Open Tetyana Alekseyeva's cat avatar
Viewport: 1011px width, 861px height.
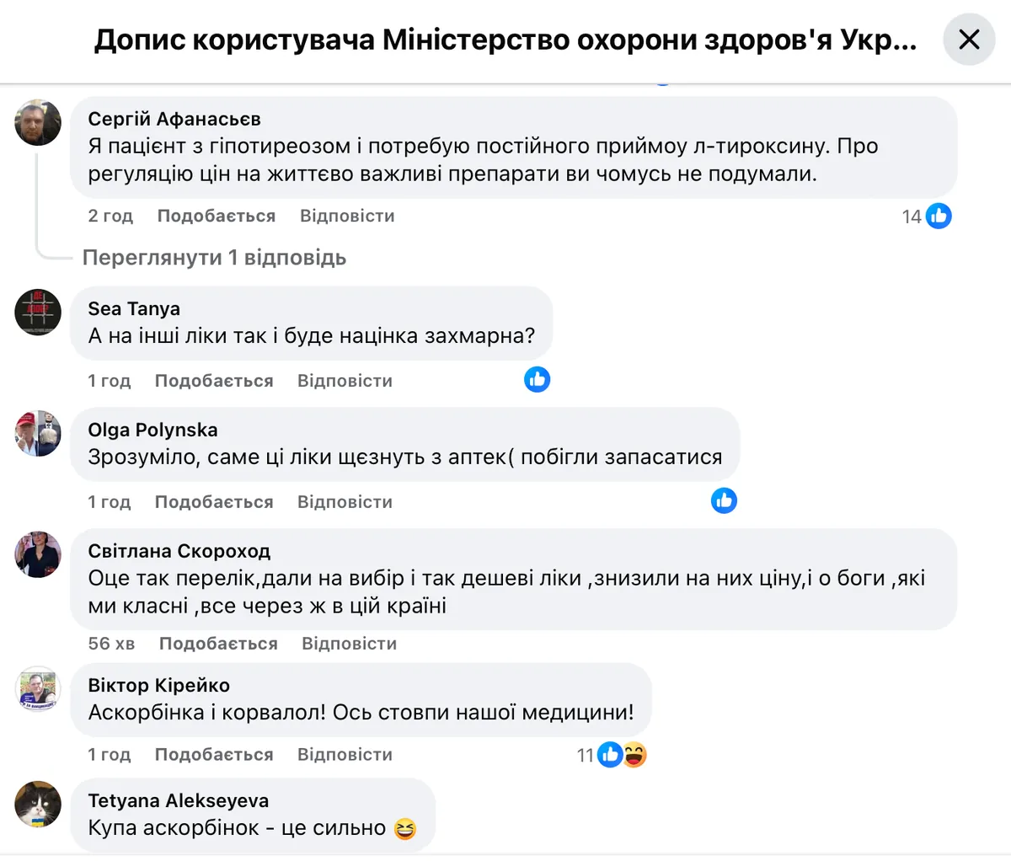pos(38,804)
